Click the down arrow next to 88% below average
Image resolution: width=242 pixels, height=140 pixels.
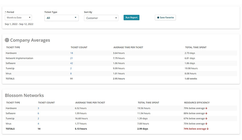206,113
